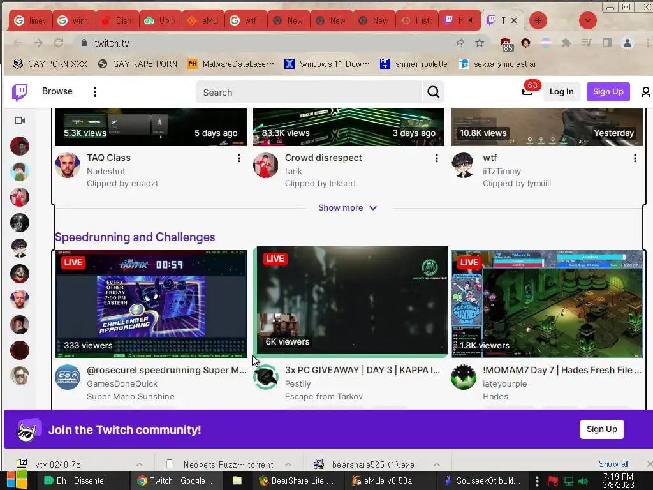Open the user profile icon menu
The image size is (653, 490).
[x=645, y=92]
